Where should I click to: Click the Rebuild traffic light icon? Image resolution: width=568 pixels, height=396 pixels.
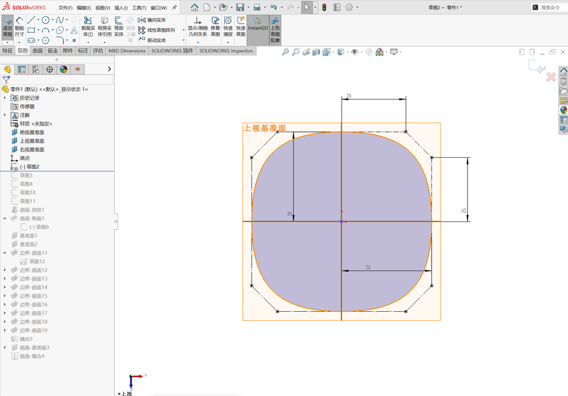click(324, 7)
